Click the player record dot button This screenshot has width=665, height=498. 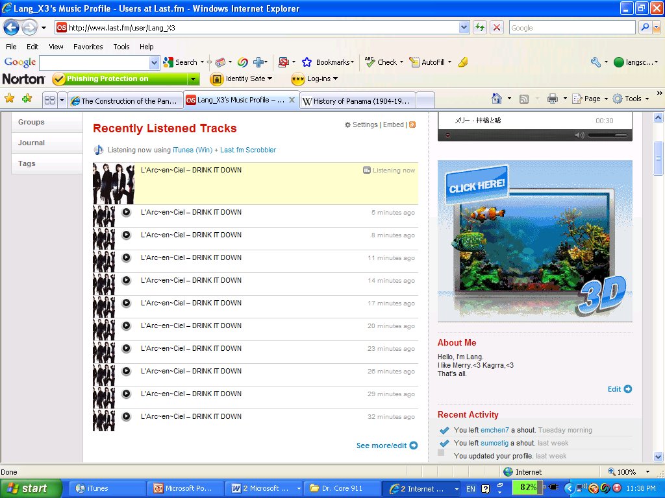click(447, 135)
